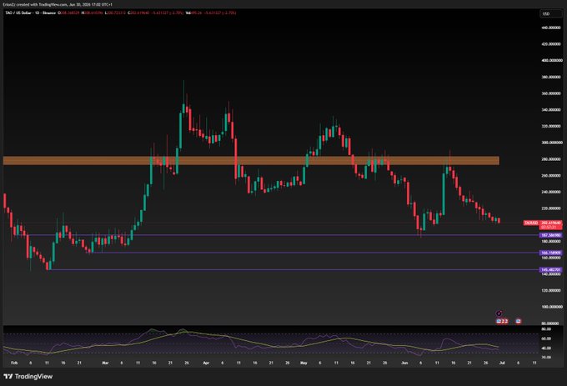Viewport: 567px width, 386px height.
Task: Click the 166.158909 purple price label
Action: (x=551, y=253)
